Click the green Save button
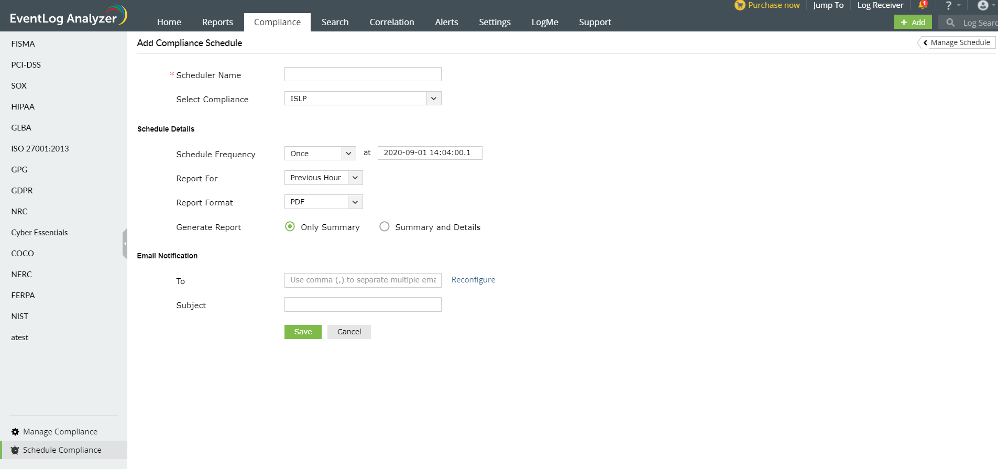Screen dimensions: 998x469 click(303, 332)
